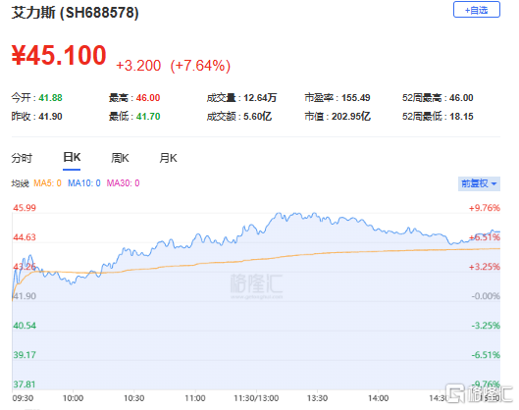Open the 周K weekly chart tab

point(120,158)
